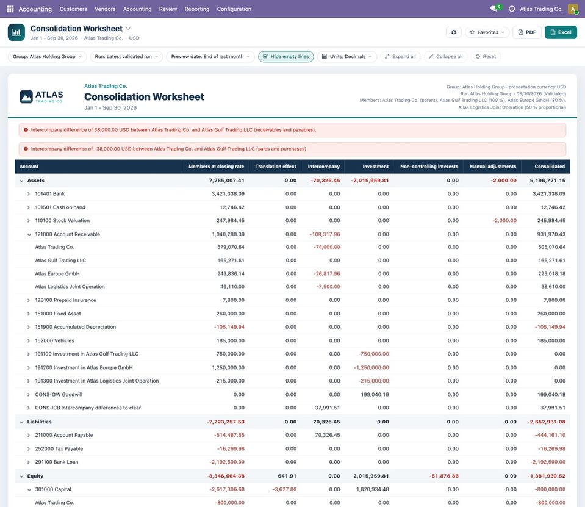Click Collapse all button
This screenshot has width=585, height=507.
pyautogui.click(x=445, y=57)
